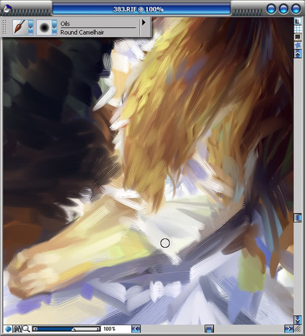Click the zoom slider handle
The width and height of the screenshot is (305, 336).
(x=74, y=329)
